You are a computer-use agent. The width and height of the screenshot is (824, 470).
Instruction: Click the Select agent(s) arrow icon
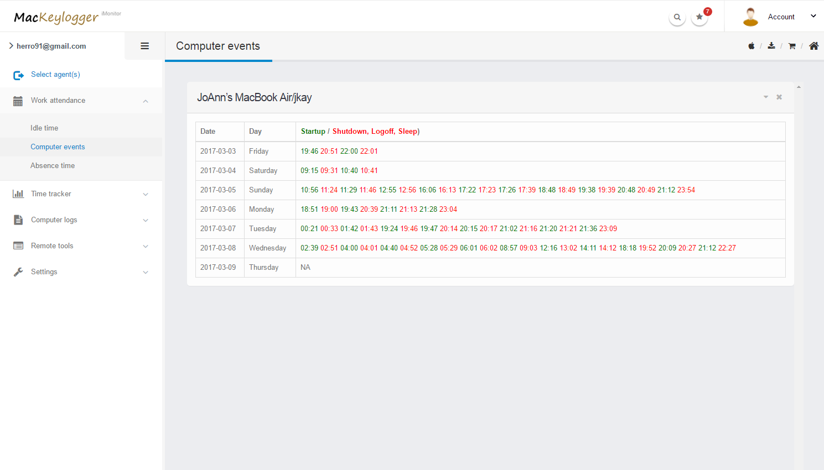18,75
